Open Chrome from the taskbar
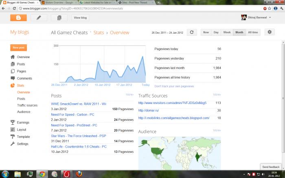The width and height of the screenshot is (285, 178). tap(42, 174)
